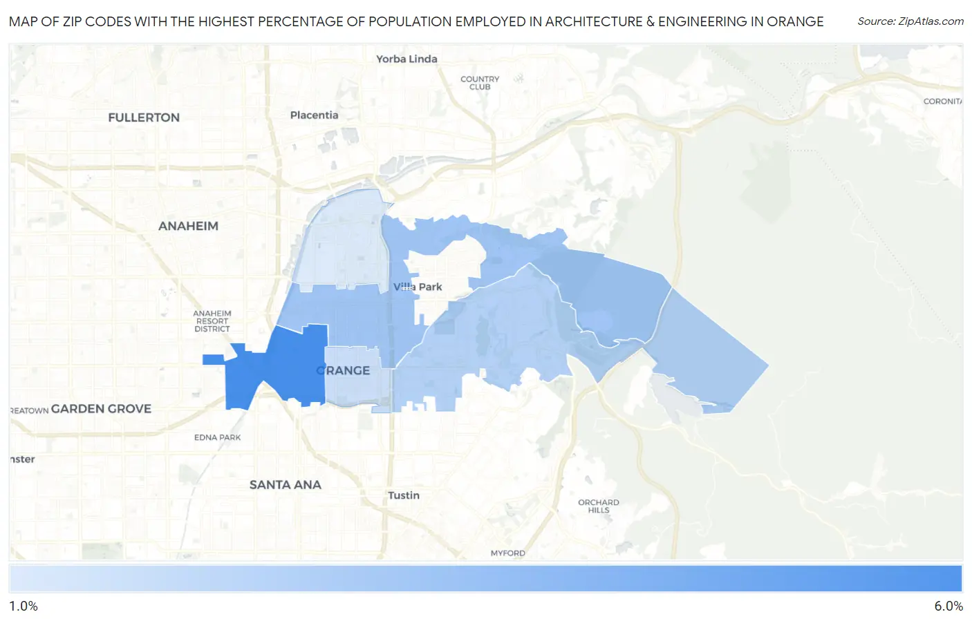Click the FULLERTON map label

pos(144,117)
